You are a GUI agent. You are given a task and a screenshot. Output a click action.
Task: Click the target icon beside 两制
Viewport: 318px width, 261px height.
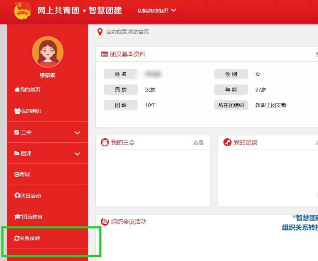[x=17, y=175]
